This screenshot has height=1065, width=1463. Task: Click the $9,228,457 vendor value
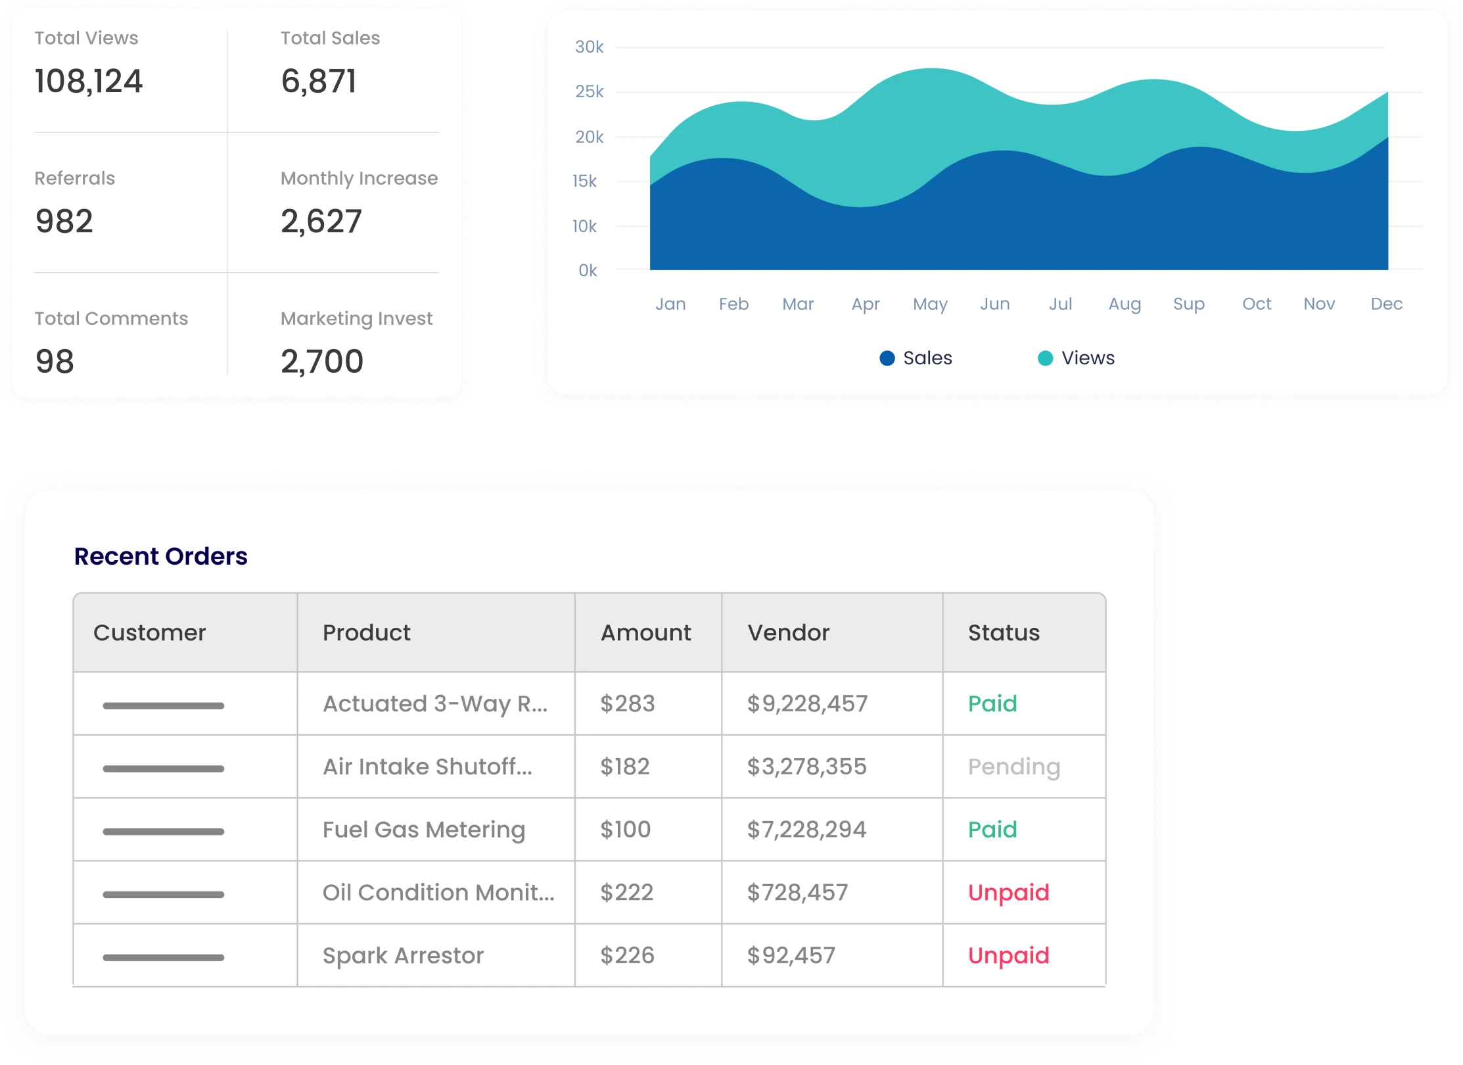point(807,703)
